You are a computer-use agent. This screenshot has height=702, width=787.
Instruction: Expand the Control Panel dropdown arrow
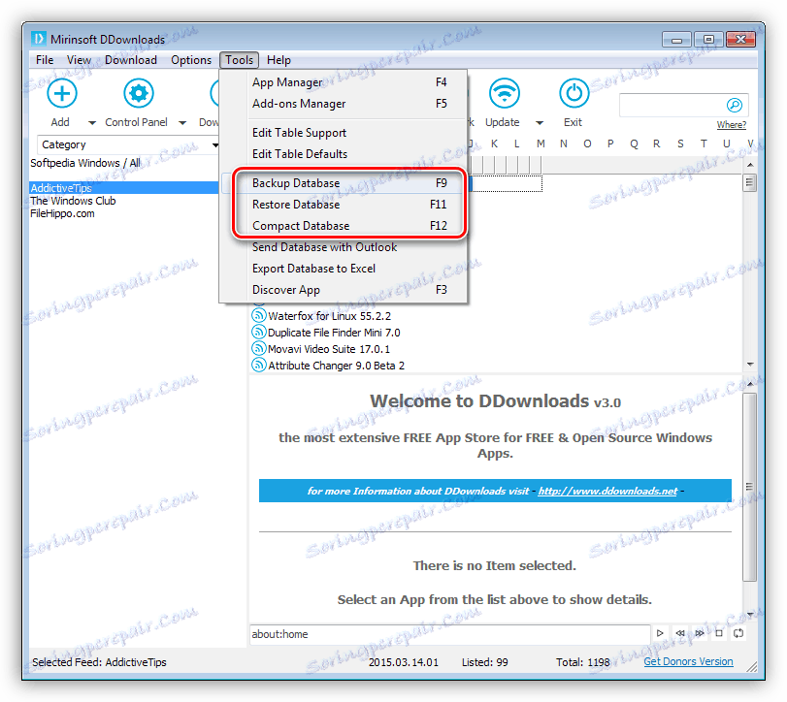pos(182,123)
